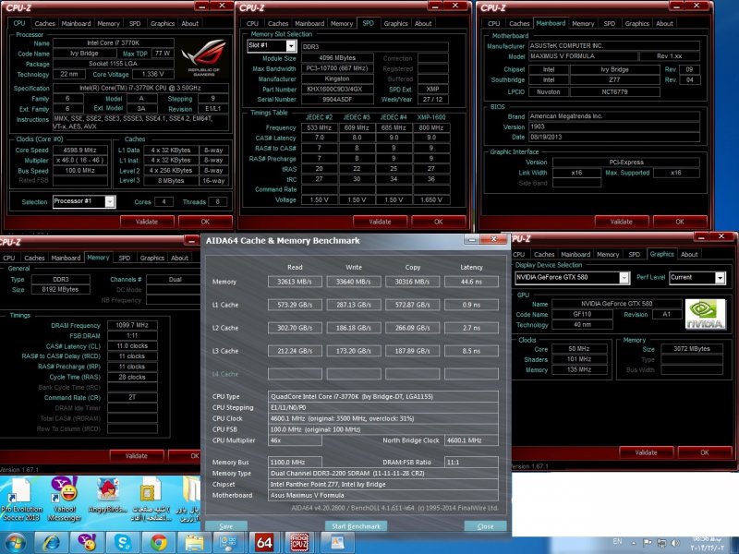739x554 pixels.
Task: Click the Memory Read value 32613 MB/s
Action: point(295,282)
